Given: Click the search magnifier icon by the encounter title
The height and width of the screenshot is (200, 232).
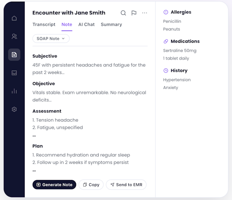Looking at the screenshot, I should pyautogui.click(x=123, y=13).
